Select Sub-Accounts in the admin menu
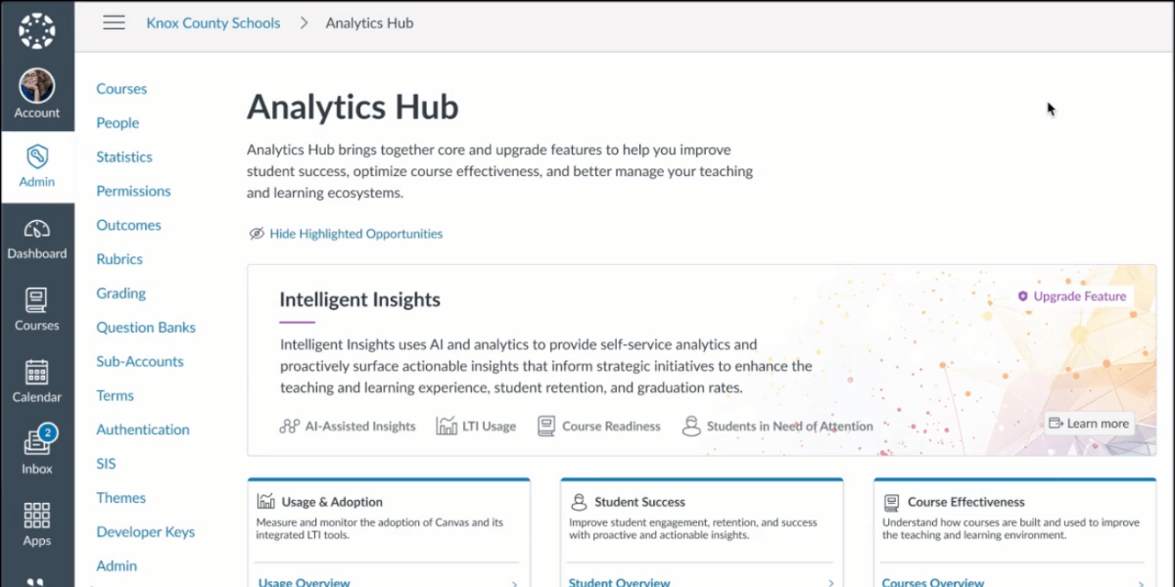The image size is (1175, 587). [140, 361]
